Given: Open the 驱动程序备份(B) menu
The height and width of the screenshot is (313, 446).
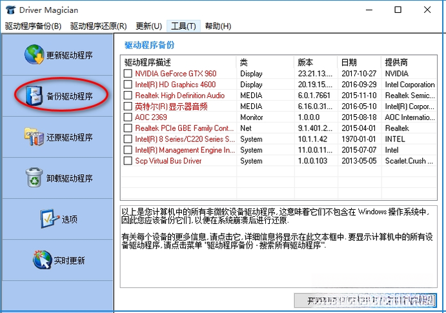Looking at the screenshot, I should (x=34, y=26).
